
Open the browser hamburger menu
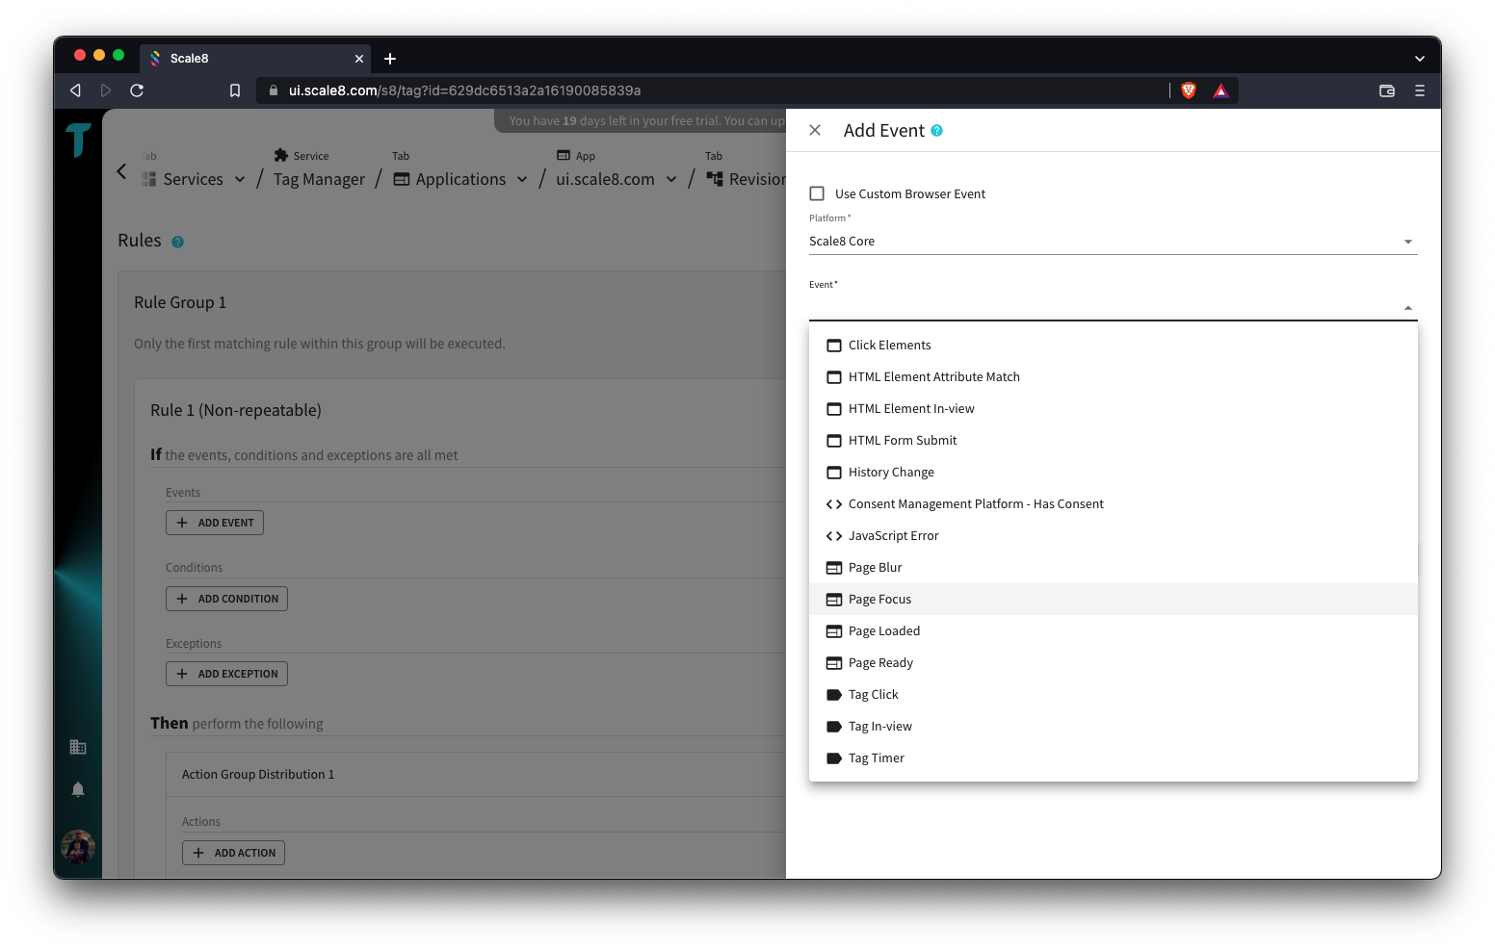point(1420,90)
